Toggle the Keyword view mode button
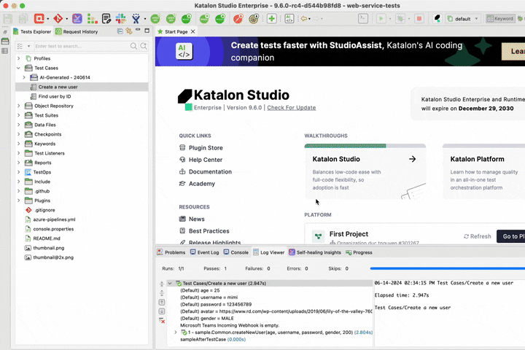This screenshot has width=525, height=350. [500, 18]
